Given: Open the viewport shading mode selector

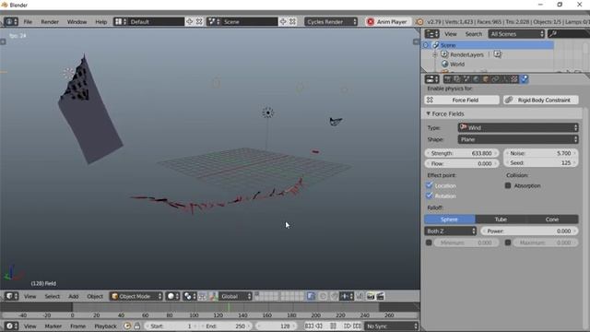Looking at the screenshot, I should coord(172,296).
